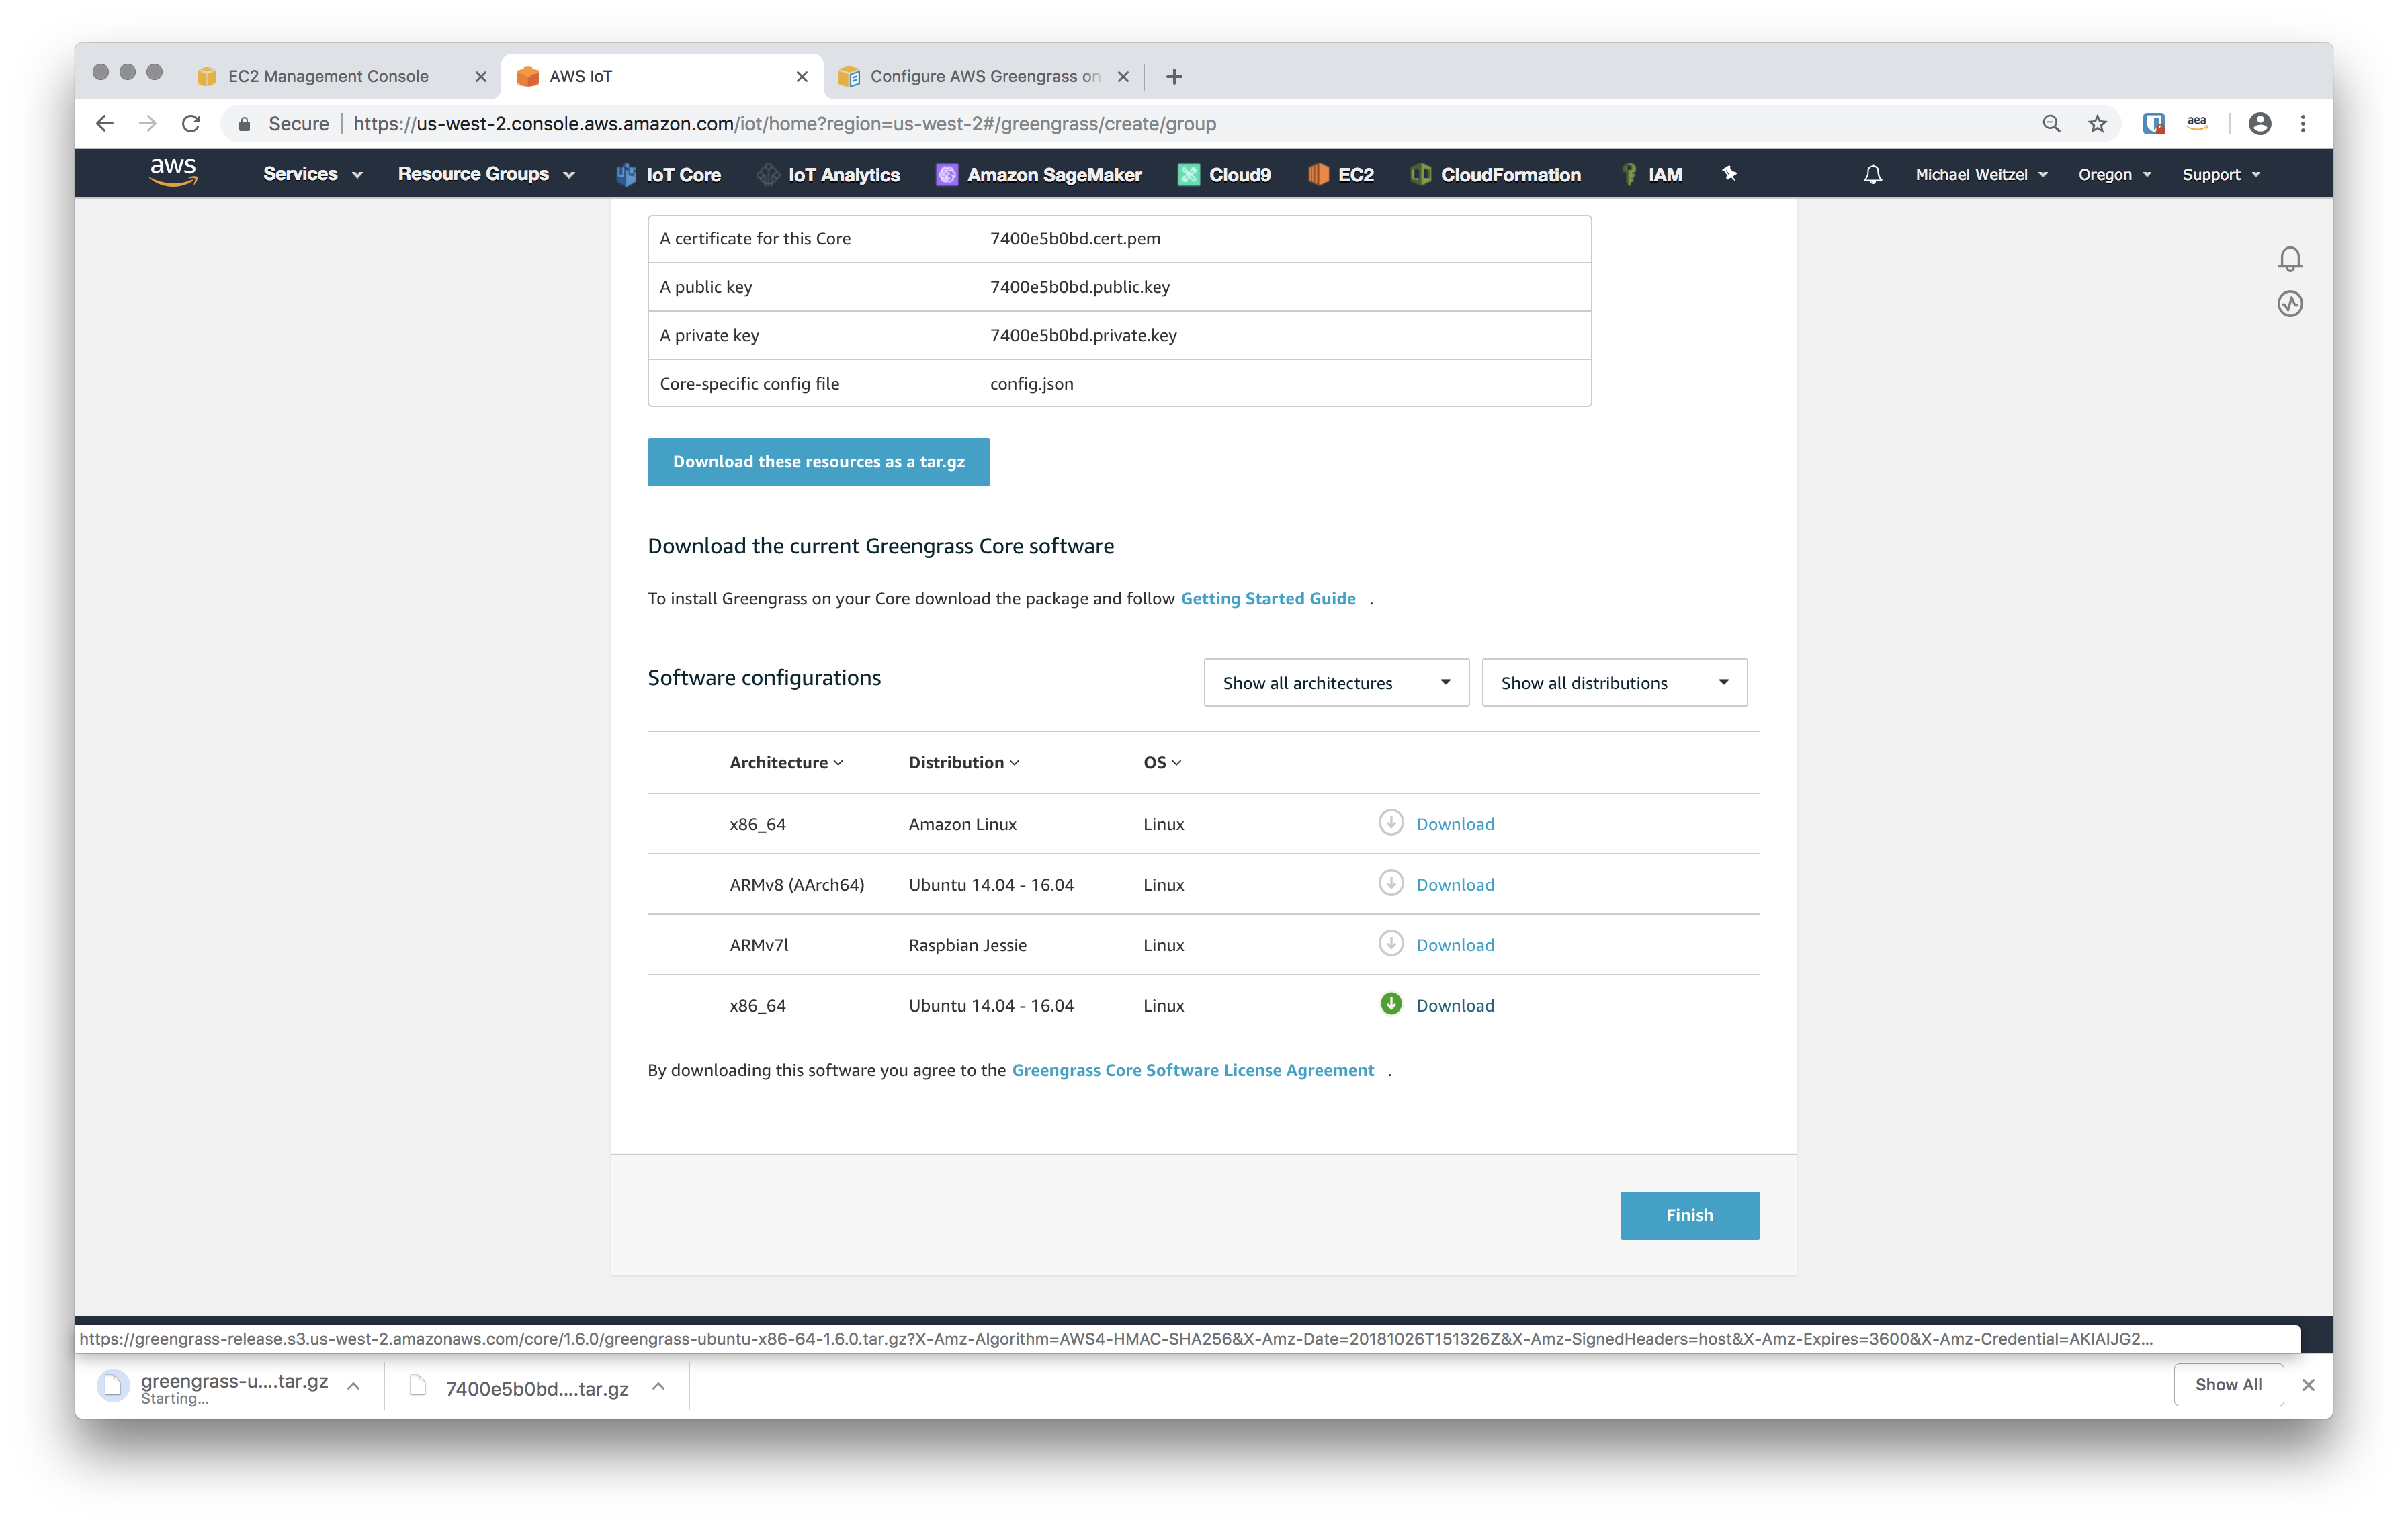This screenshot has width=2408, height=1526.
Task: Reload the current page
Action: 191,123
